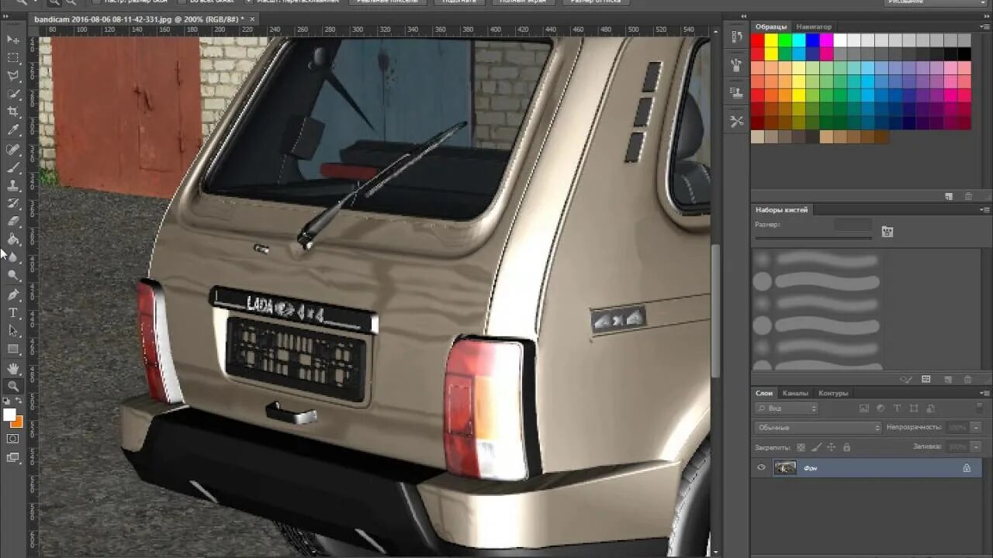Switch to the Образцы swatches tab

click(x=771, y=26)
